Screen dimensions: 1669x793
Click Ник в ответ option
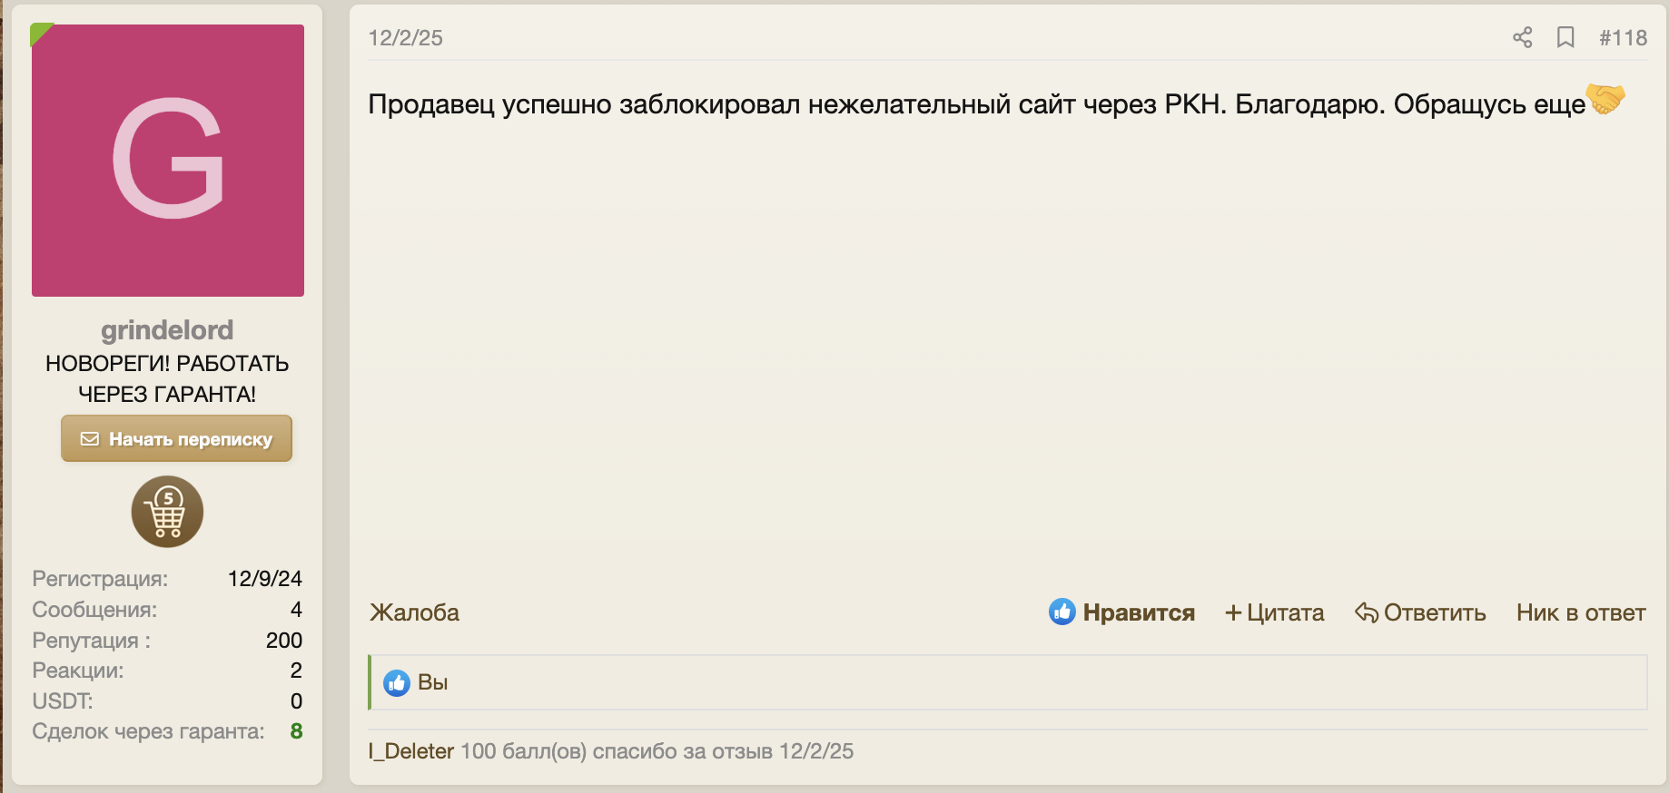tap(1580, 612)
